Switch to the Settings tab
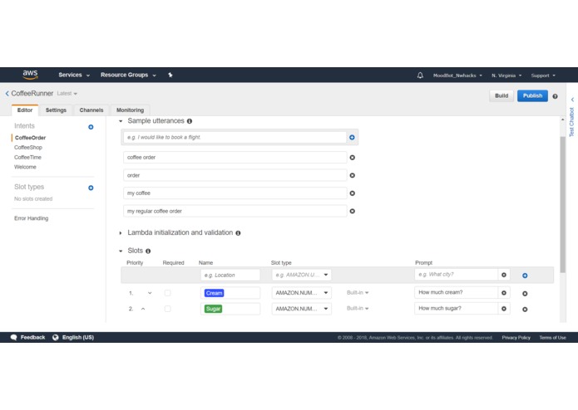Image resolution: width=578 pixels, height=410 pixels. 56,110
